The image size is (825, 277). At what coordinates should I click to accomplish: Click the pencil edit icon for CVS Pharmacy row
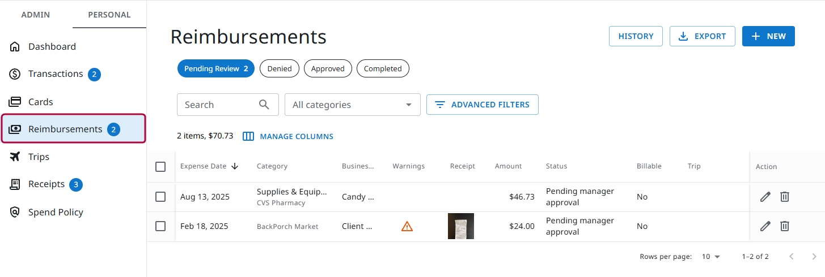click(765, 197)
